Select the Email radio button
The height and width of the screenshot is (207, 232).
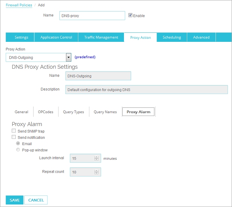18,144
